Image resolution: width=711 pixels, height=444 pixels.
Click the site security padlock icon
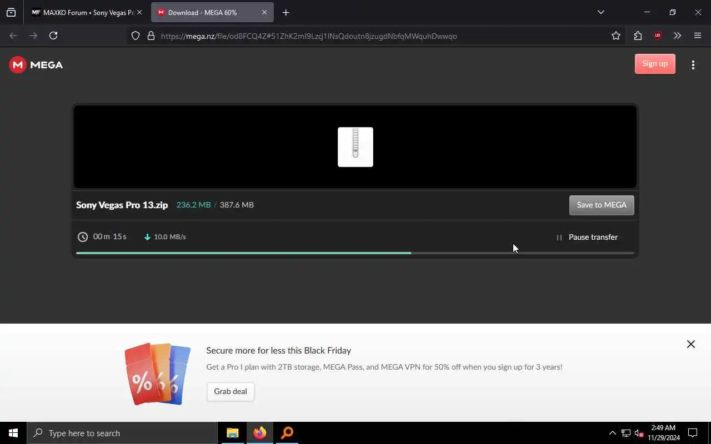(x=151, y=36)
